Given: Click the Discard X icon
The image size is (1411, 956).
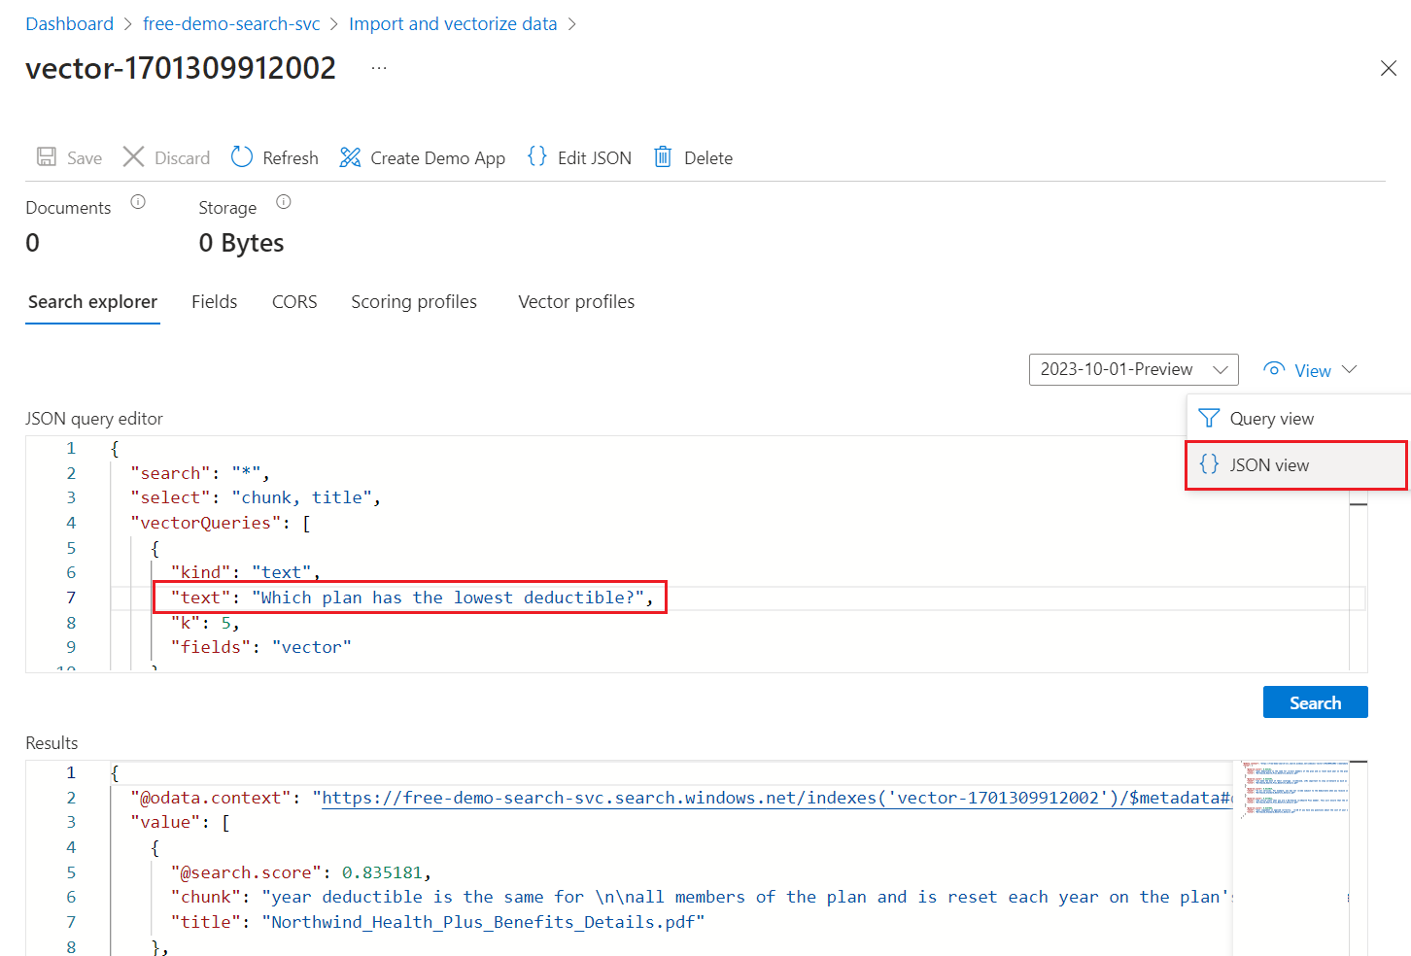Looking at the screenshot, I should point(133,156).
